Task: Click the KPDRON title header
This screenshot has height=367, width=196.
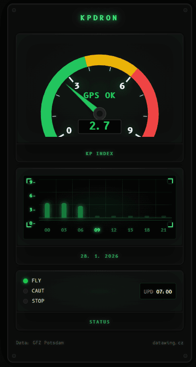Action: click(99, 18)
